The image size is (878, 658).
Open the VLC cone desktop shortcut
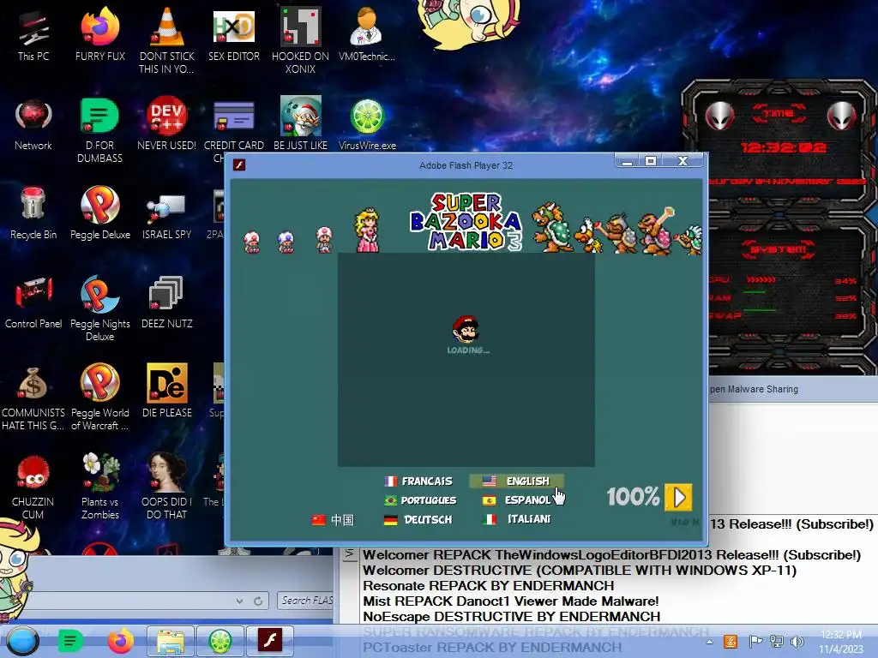(167, 41)
